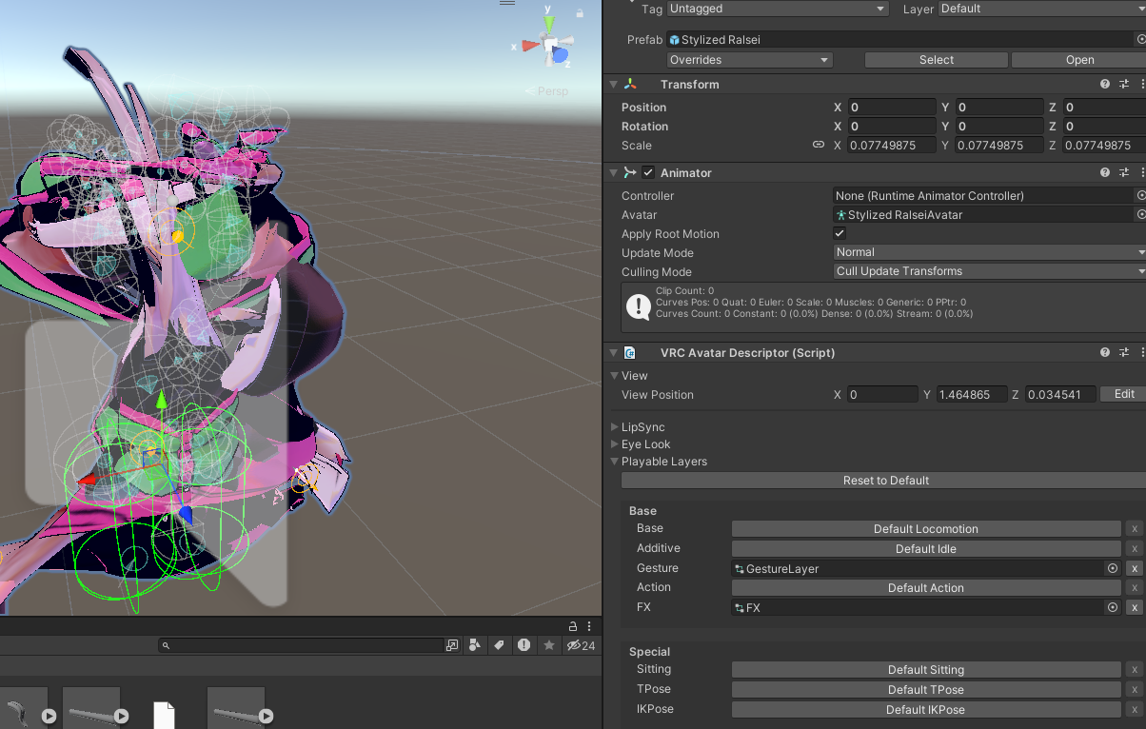Screen dimensions: 1146x729
Task: Open Update Mode dropdown showing Normal
Action: 989,252
